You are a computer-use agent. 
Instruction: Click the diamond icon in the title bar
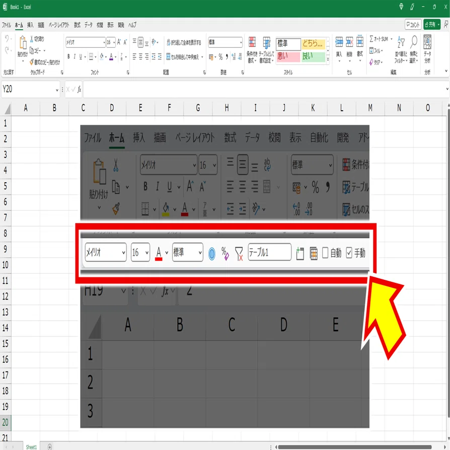tap(401, 7)
